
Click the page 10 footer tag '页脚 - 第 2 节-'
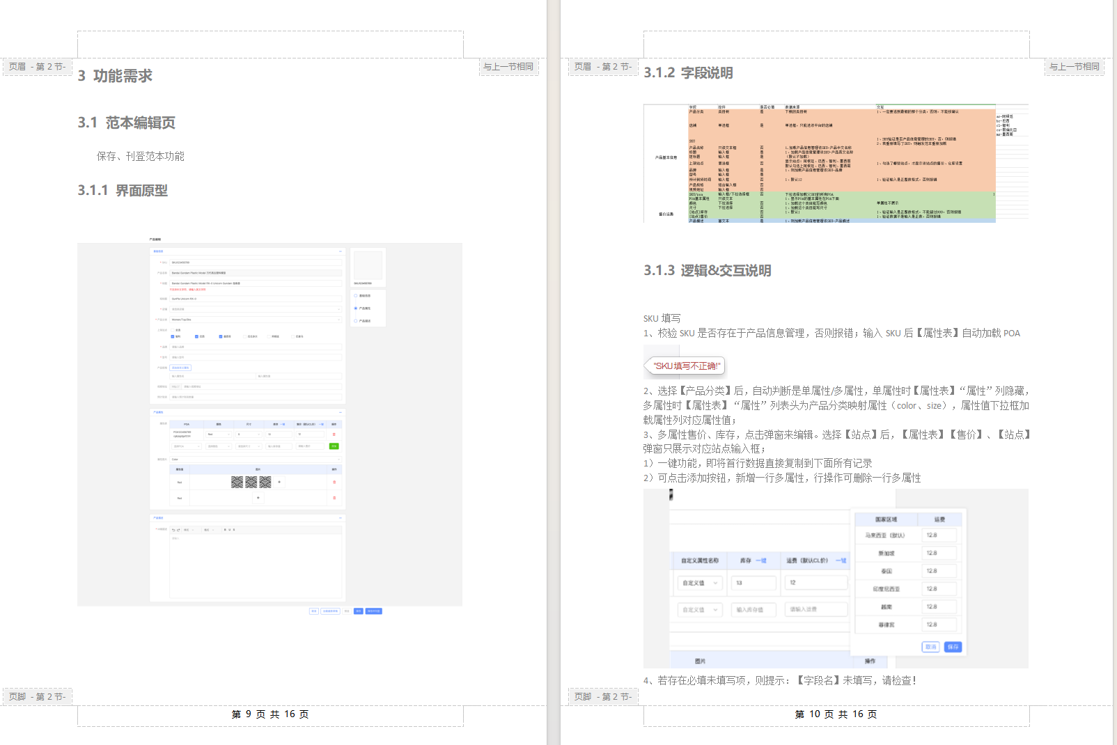(x=603, y=696)
